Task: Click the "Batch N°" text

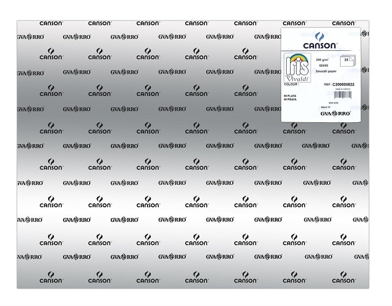Action: coord(326,107)
